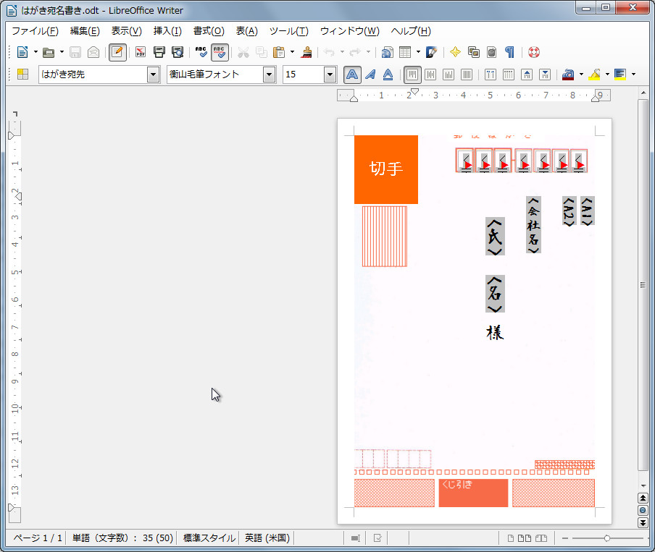Click the Show Draw Functions icon
The height and width of the screenshot is (552, 655).
[431, 52]
